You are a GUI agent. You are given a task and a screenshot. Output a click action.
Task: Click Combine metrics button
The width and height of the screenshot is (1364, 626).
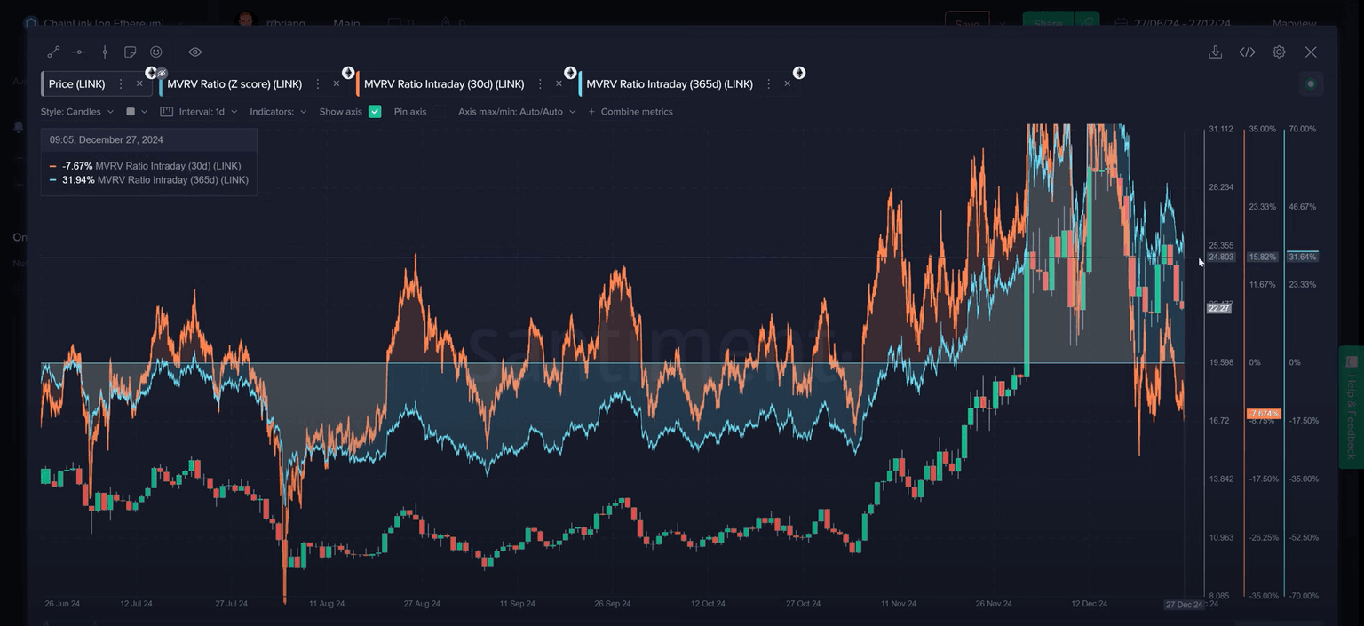[630, 112]
